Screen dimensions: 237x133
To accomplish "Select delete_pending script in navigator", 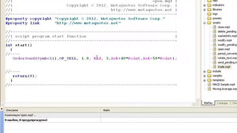I will (x=227, y=31).
